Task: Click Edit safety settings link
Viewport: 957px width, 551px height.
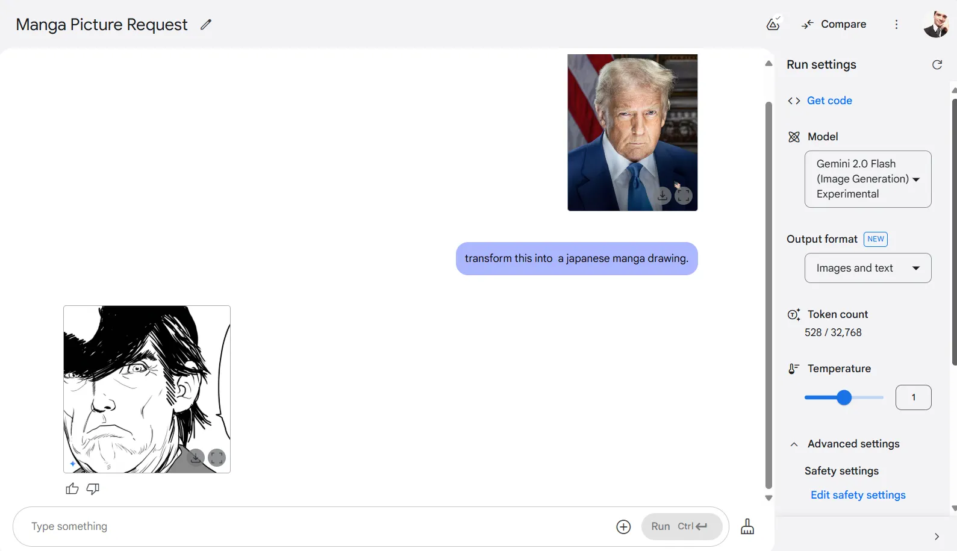Action: [x=858, y=495]
